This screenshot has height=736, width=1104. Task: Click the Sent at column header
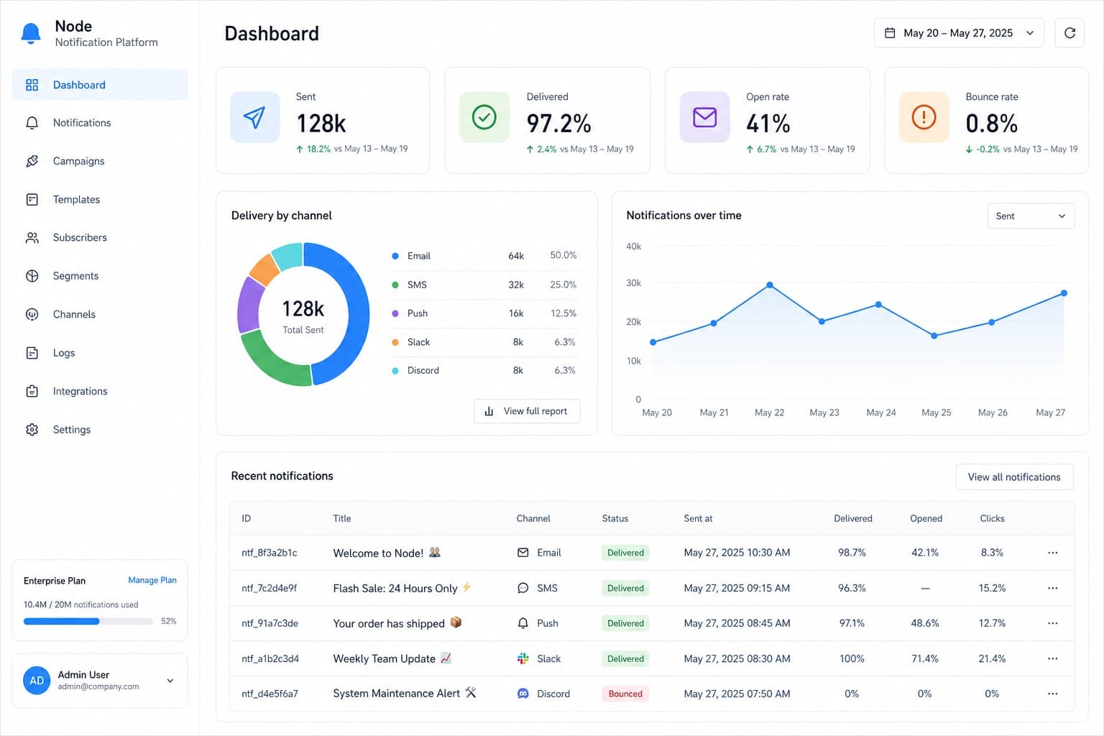click(698, 518)
